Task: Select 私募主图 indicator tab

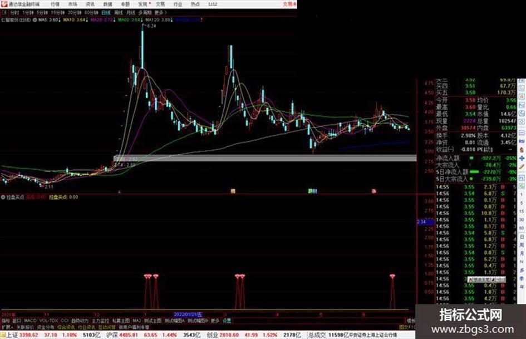Action: [x=121, y=321]
